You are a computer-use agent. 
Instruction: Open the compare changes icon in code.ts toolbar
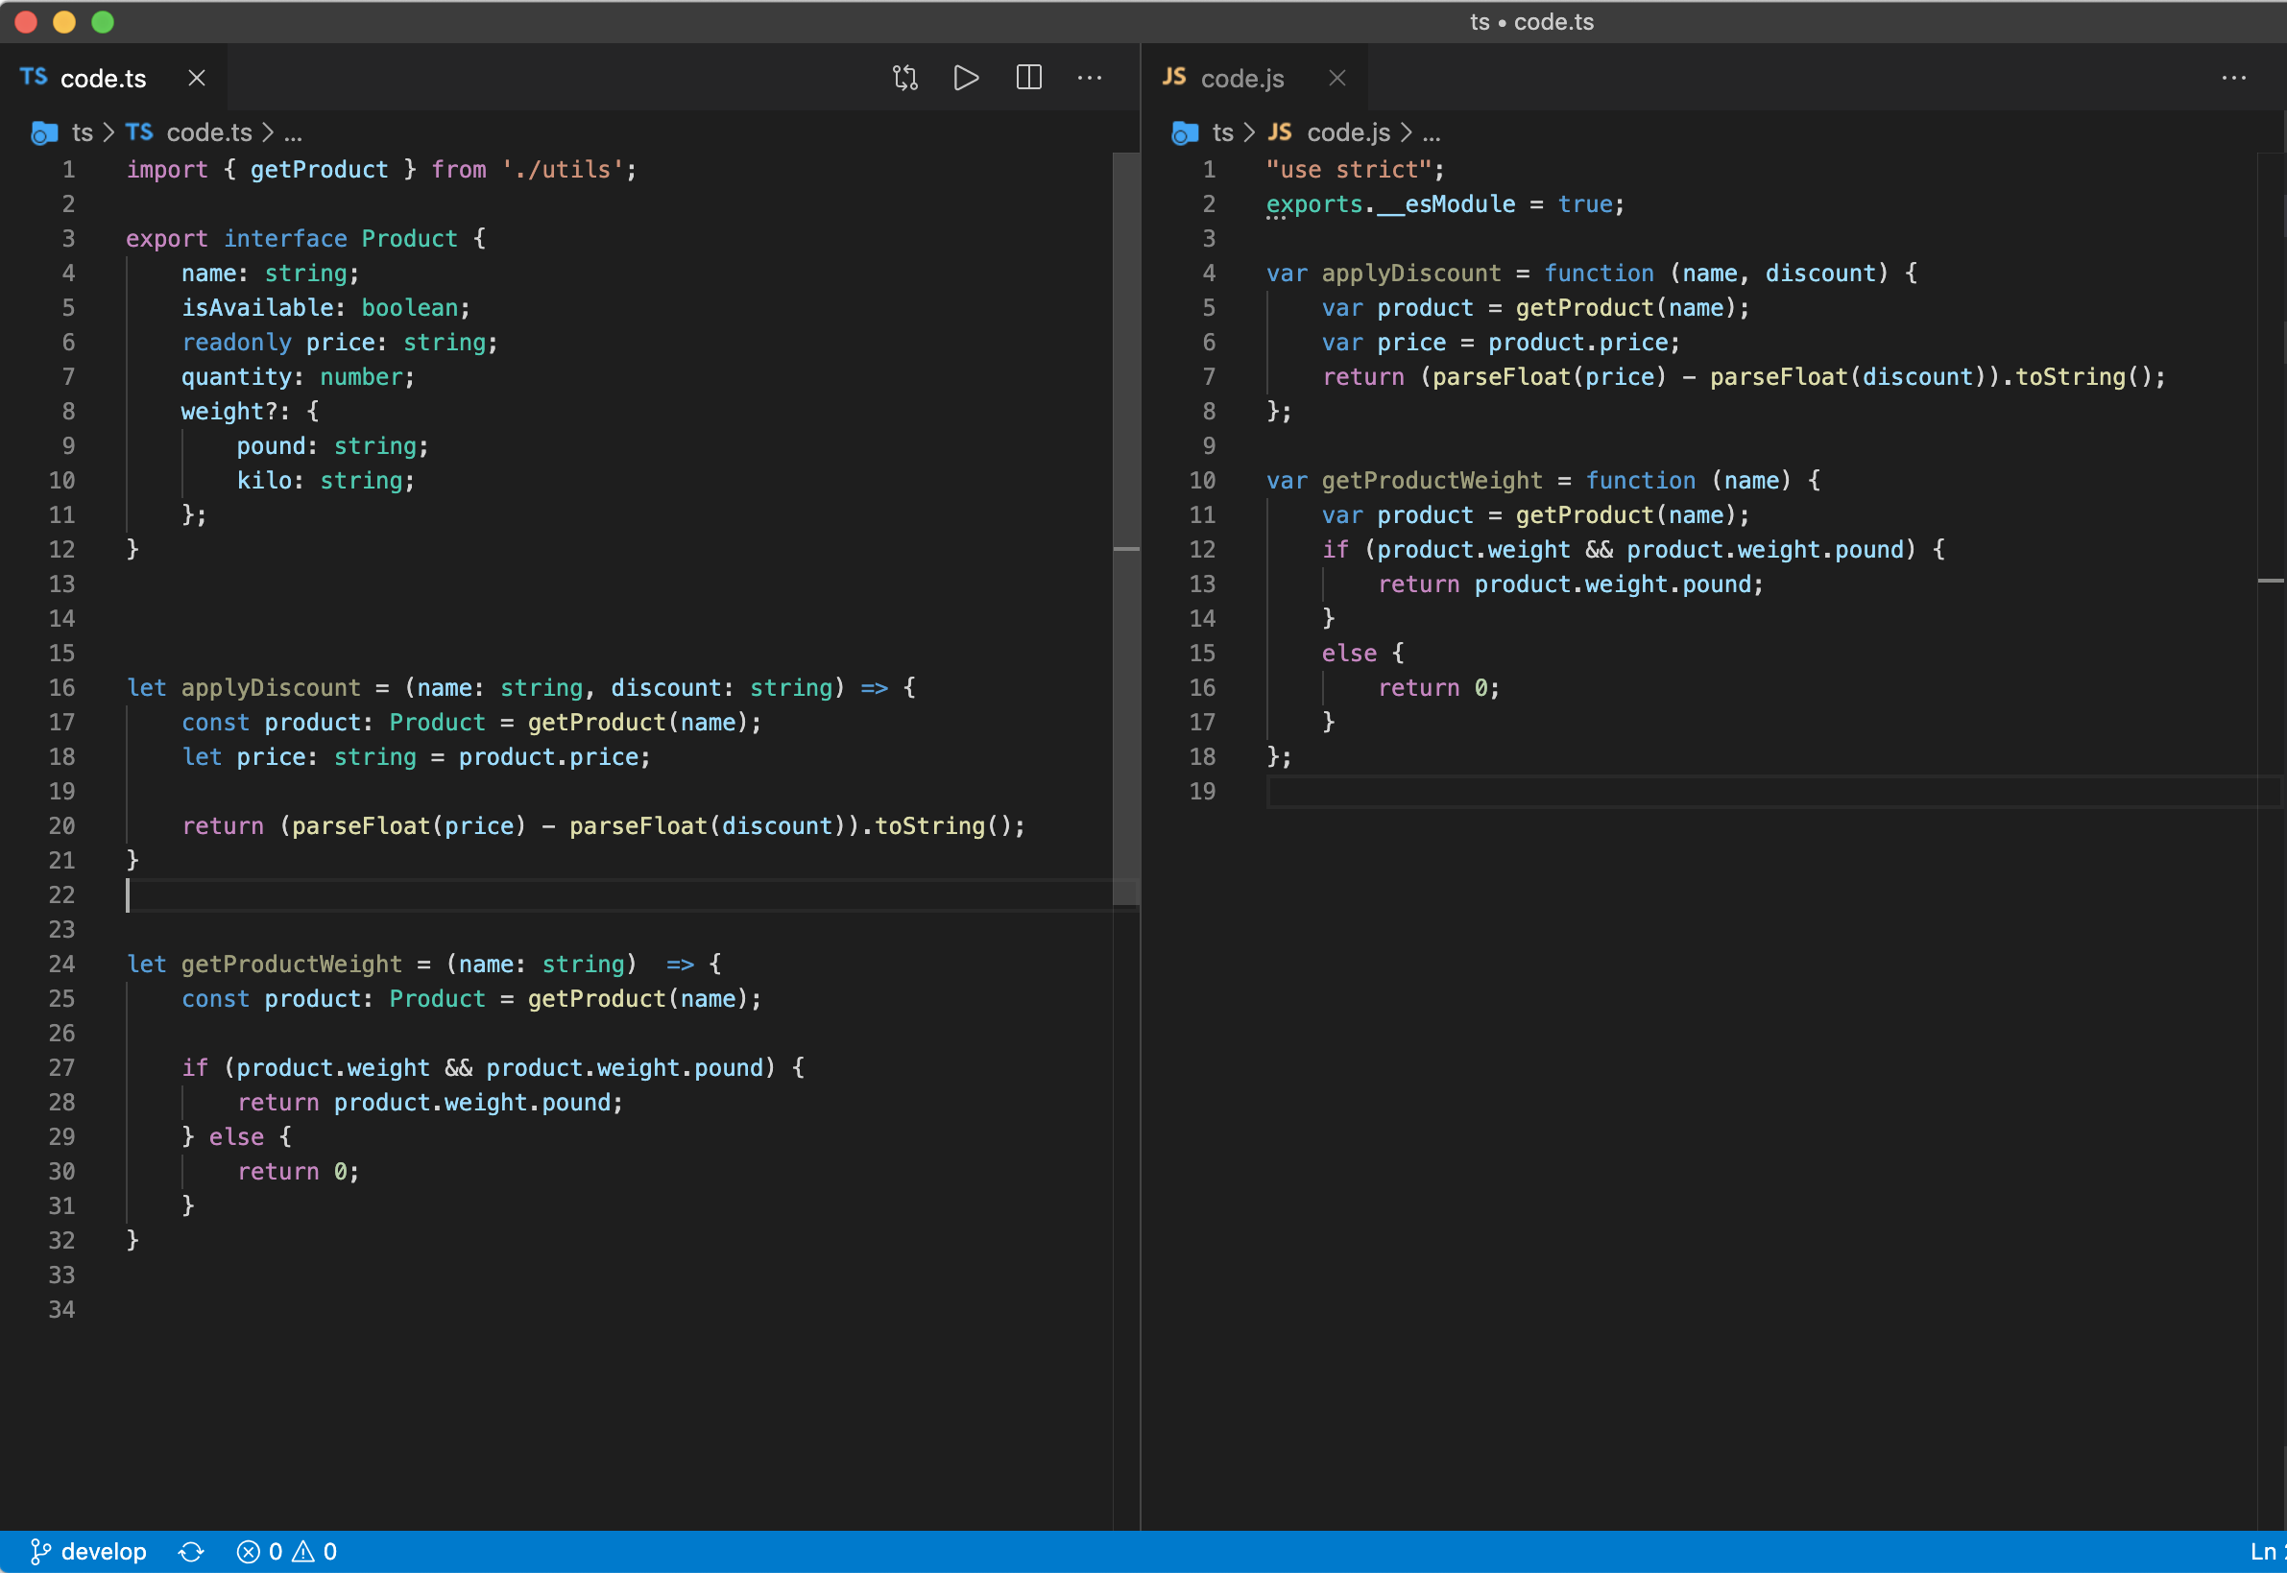[905, 78]
